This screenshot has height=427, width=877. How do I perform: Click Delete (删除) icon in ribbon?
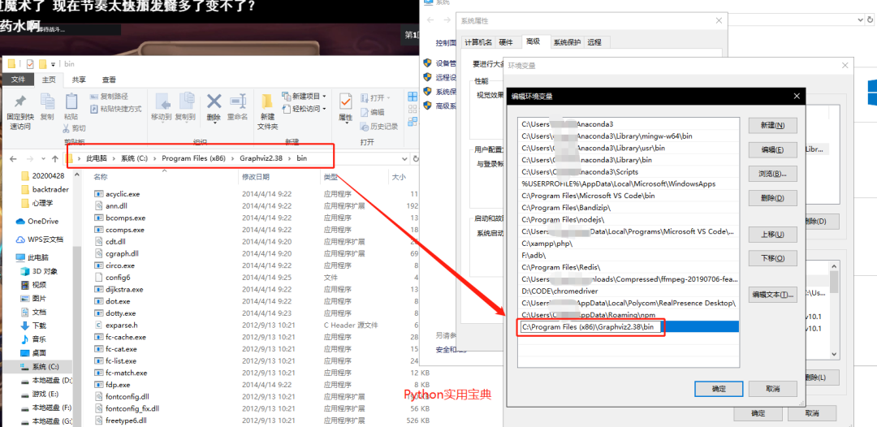[x=214, y=101]
